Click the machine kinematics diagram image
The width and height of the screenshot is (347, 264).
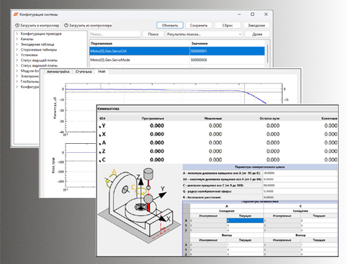(139, 206)
